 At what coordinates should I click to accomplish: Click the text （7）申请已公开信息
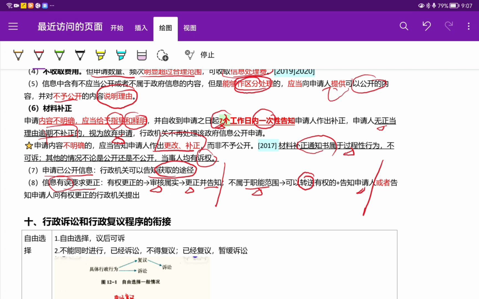60,170
